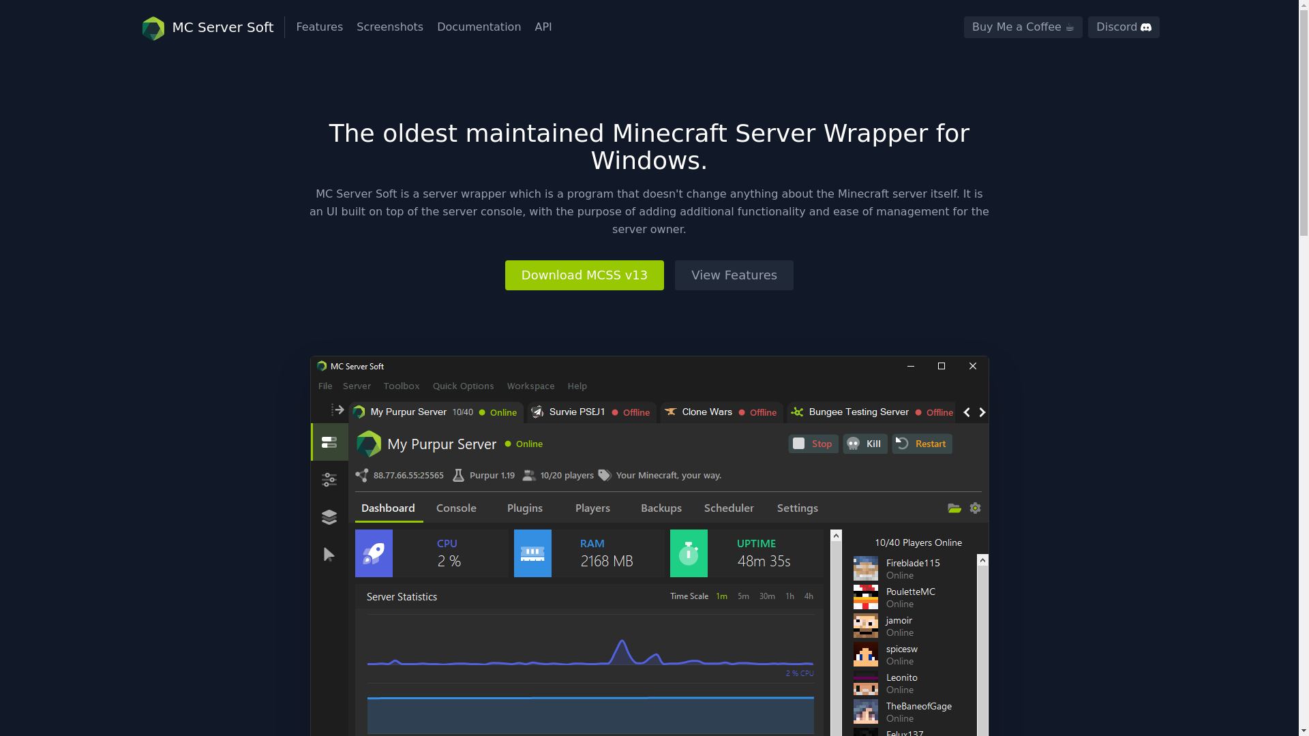Click the tag icon beside the server motto
Viewport: 1309px width, 736px height.
coord(605,475)
